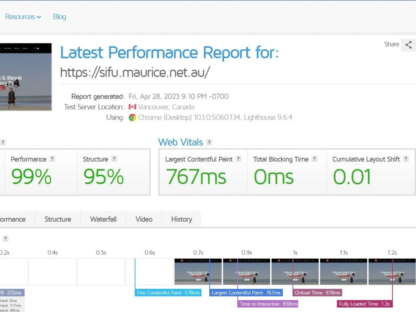Click the Time to Interactive: 838ms marker
416x312 pixels.
(x=268, y=304)
